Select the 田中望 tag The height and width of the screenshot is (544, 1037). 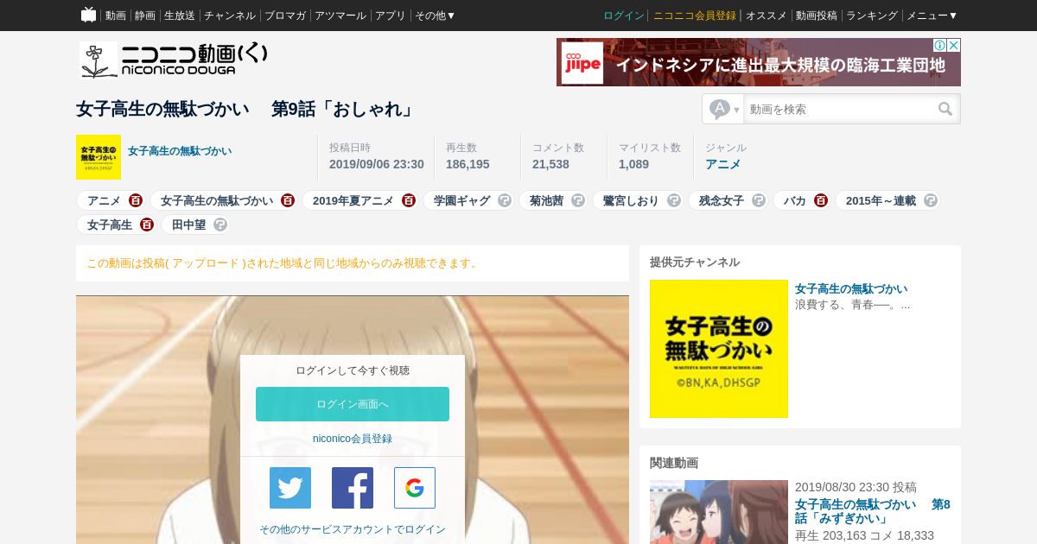pyautogui.click(x=188, y=225)
